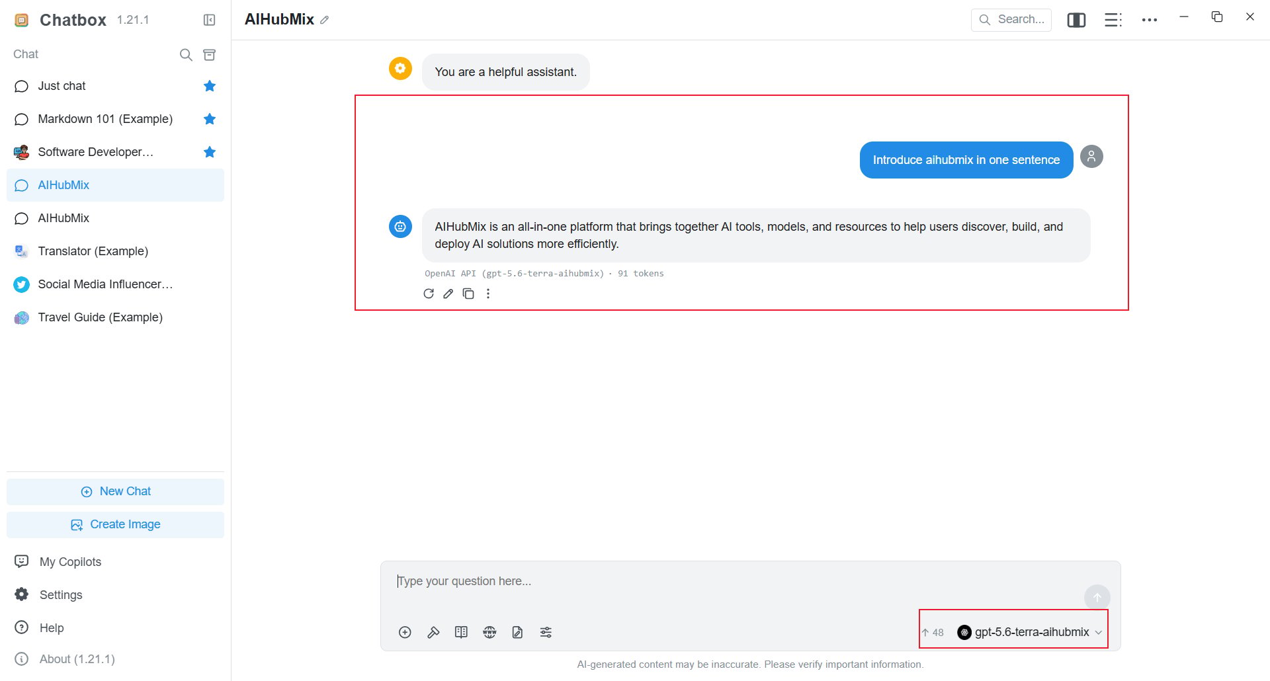Unstar the Markdown 101 (Example) conversation
This screenshot has height=681, width=1270.
point(210,119)
